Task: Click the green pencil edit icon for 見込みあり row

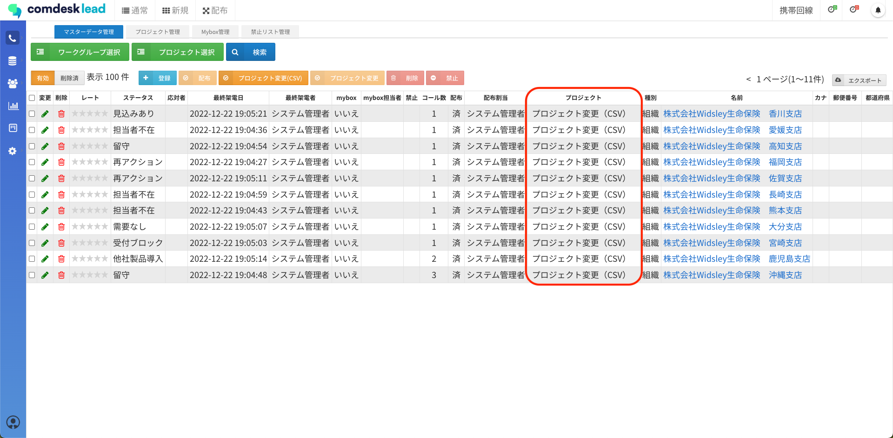Action: click(x=45, y=114)
